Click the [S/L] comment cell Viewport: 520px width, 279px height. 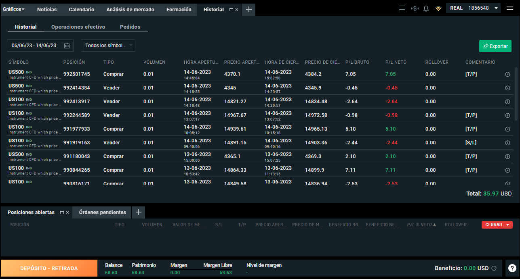pos(471,143)
